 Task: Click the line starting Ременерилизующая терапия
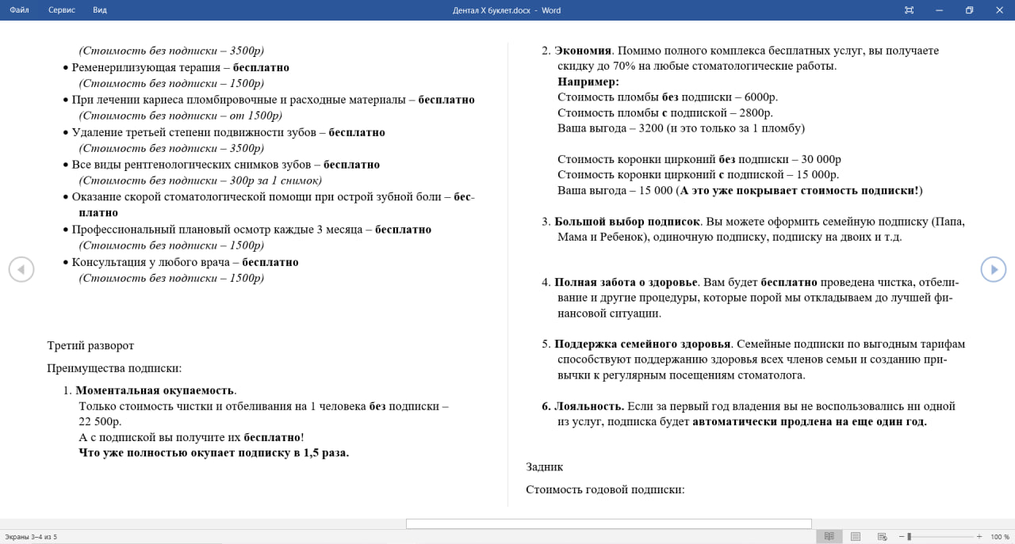point(180,67)
